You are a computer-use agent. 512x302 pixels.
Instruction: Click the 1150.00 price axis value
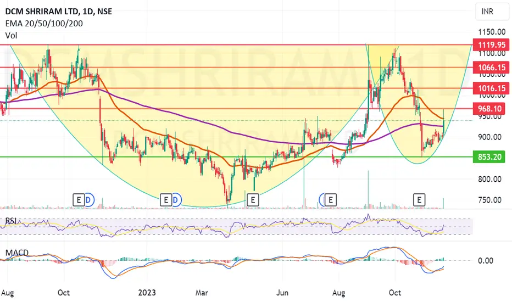[x=492, y=32]
